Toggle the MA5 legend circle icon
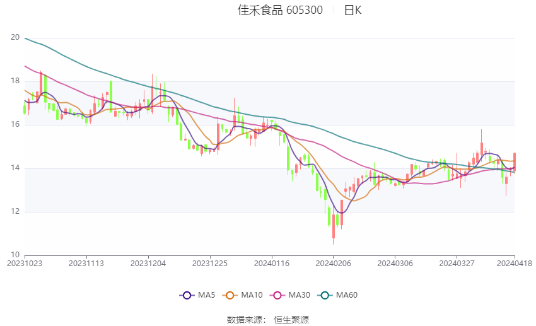This screenshot has height=326, width=536. tap(187, 295)
